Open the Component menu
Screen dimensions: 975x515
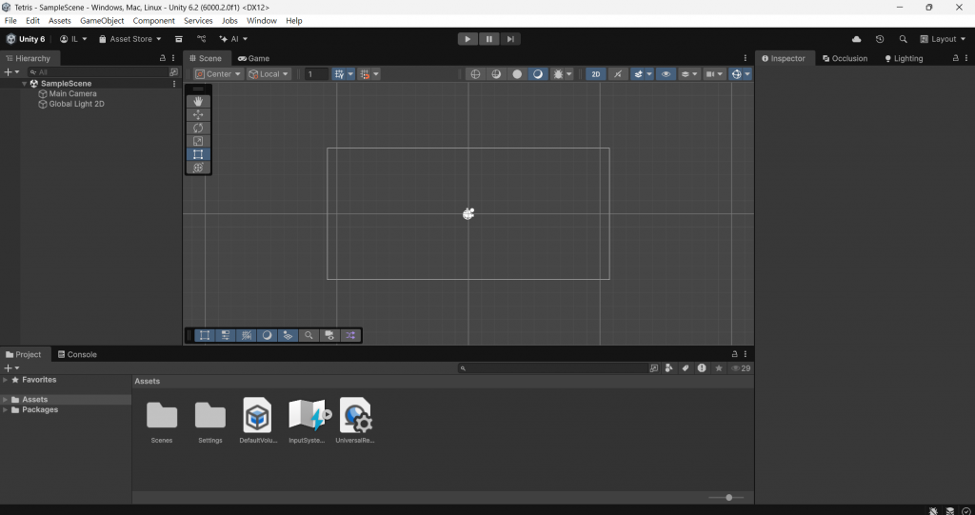point(153,21)
